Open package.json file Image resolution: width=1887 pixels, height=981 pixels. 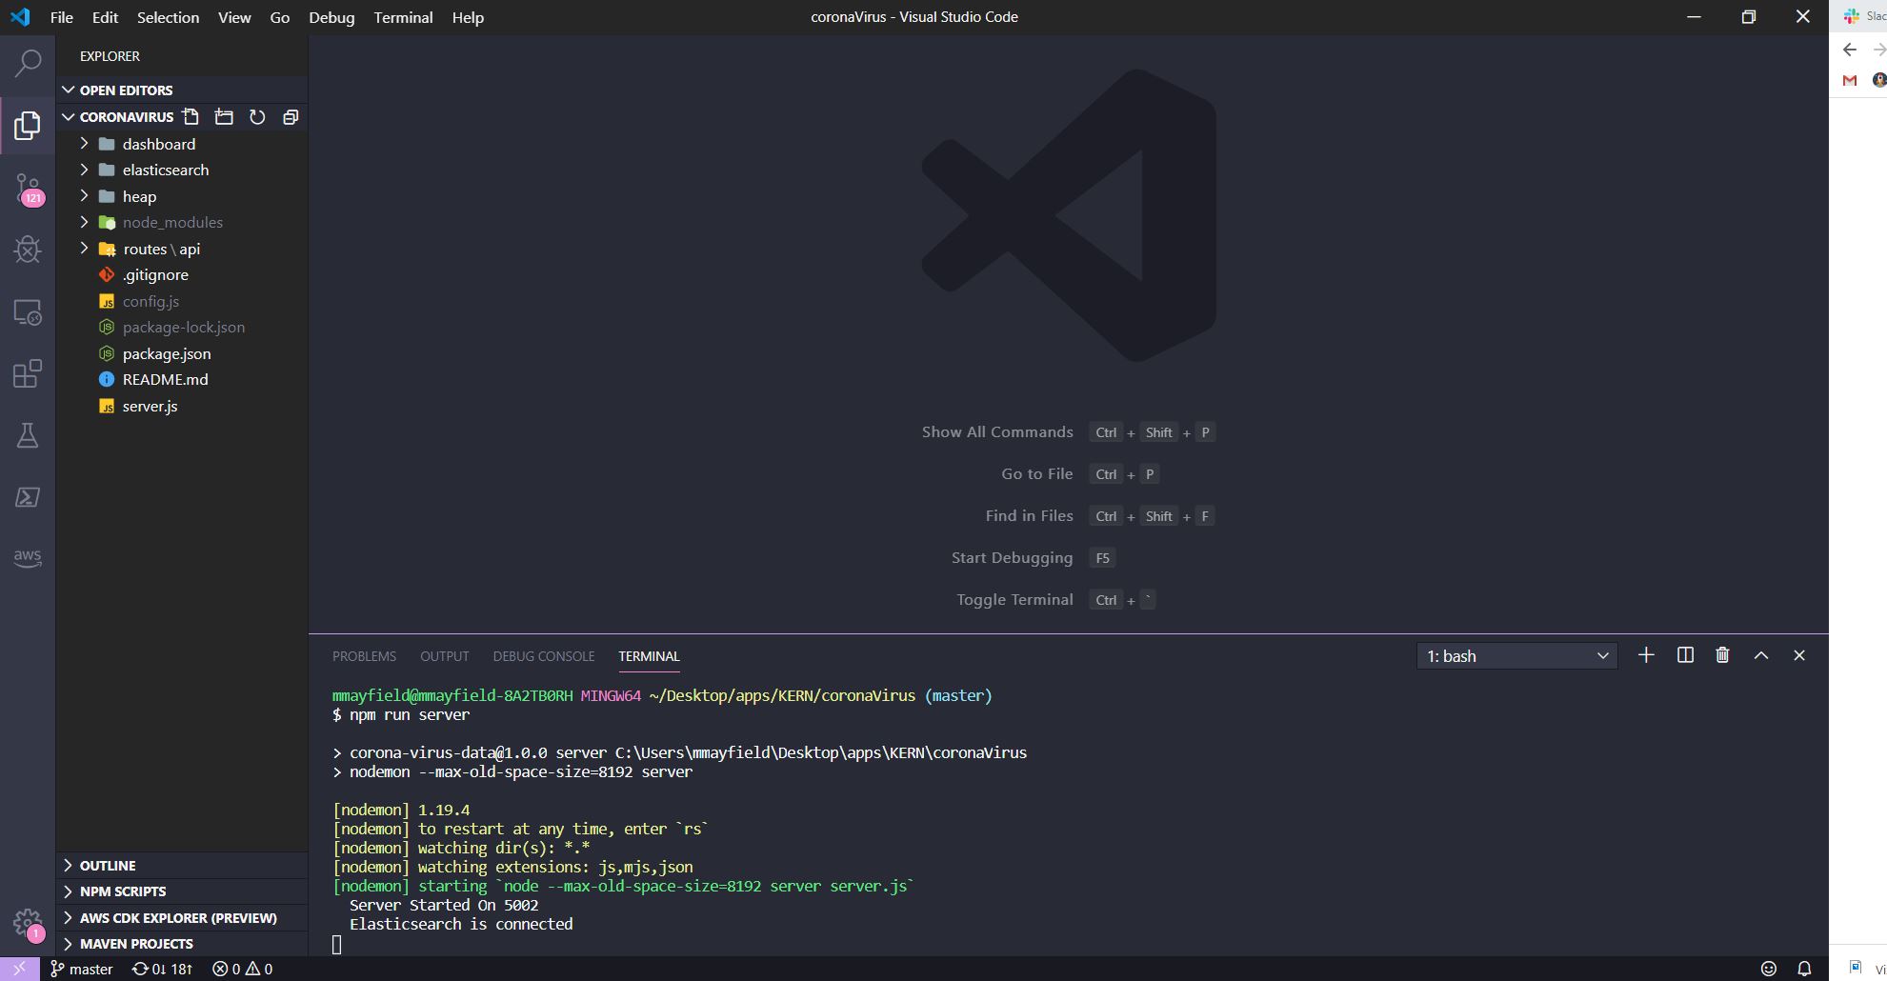[x=182, y=353]
